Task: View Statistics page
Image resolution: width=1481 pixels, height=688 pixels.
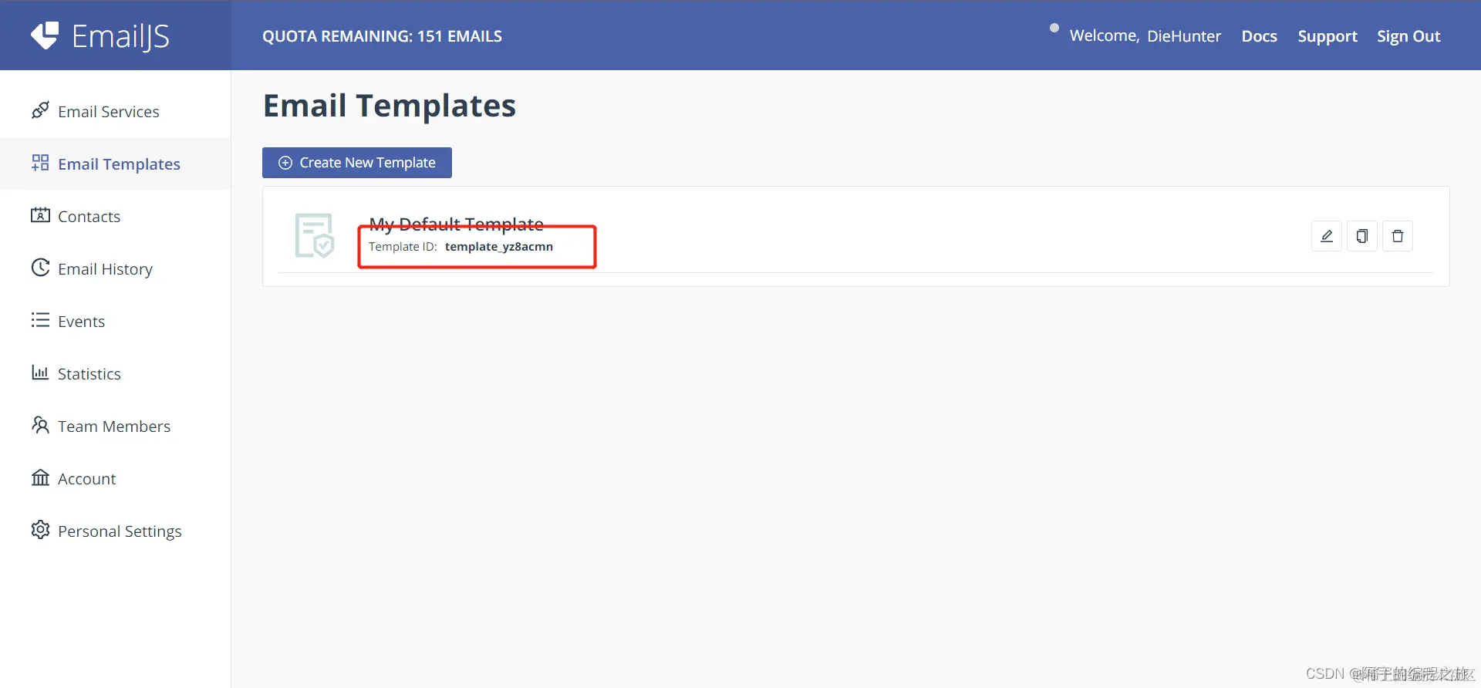Action: click(x=115, y=374)
